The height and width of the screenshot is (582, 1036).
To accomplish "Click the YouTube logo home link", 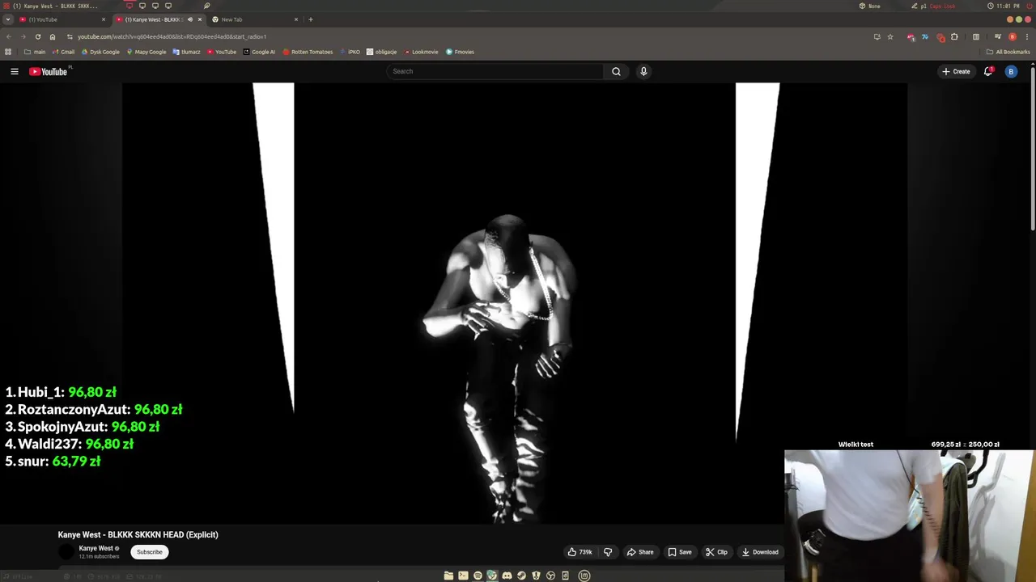I will [x=49, y=71].
